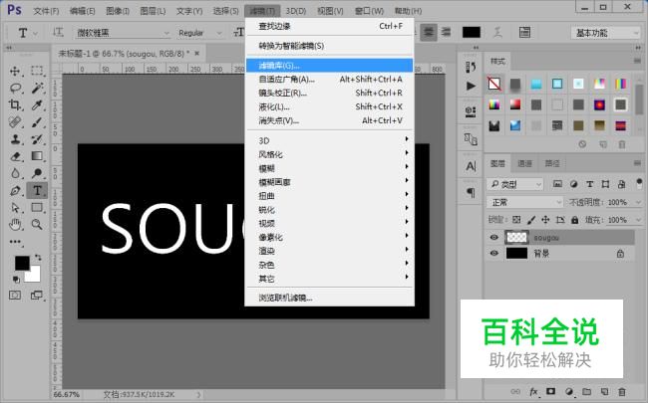Click the zoom level 66.67% field
Screen dimensions: 648x403
point(68,394)
